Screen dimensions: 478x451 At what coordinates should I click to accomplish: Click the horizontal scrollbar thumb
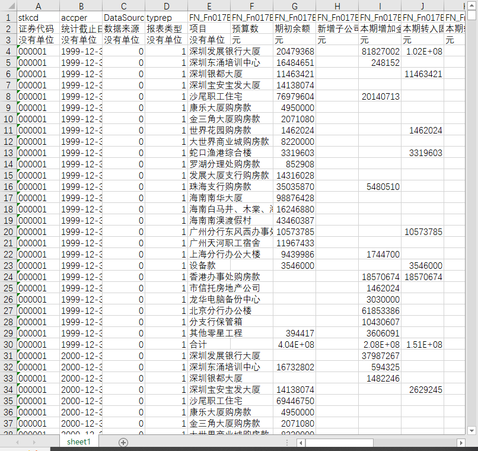point(339,443)
